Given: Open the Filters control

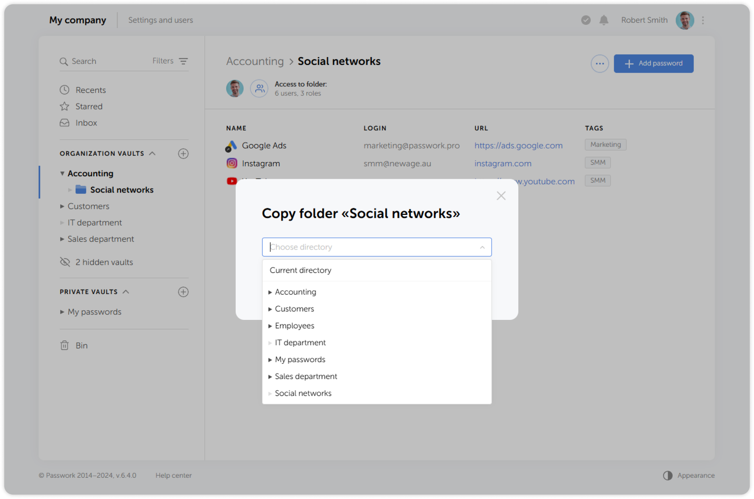Looking at the screenshot, I should pos(183,61).
